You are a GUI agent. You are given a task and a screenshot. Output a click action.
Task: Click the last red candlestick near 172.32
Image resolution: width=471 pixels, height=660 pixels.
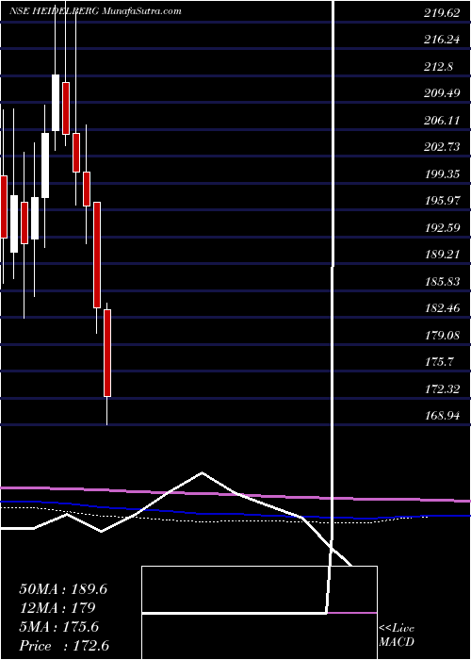point(107,353)
